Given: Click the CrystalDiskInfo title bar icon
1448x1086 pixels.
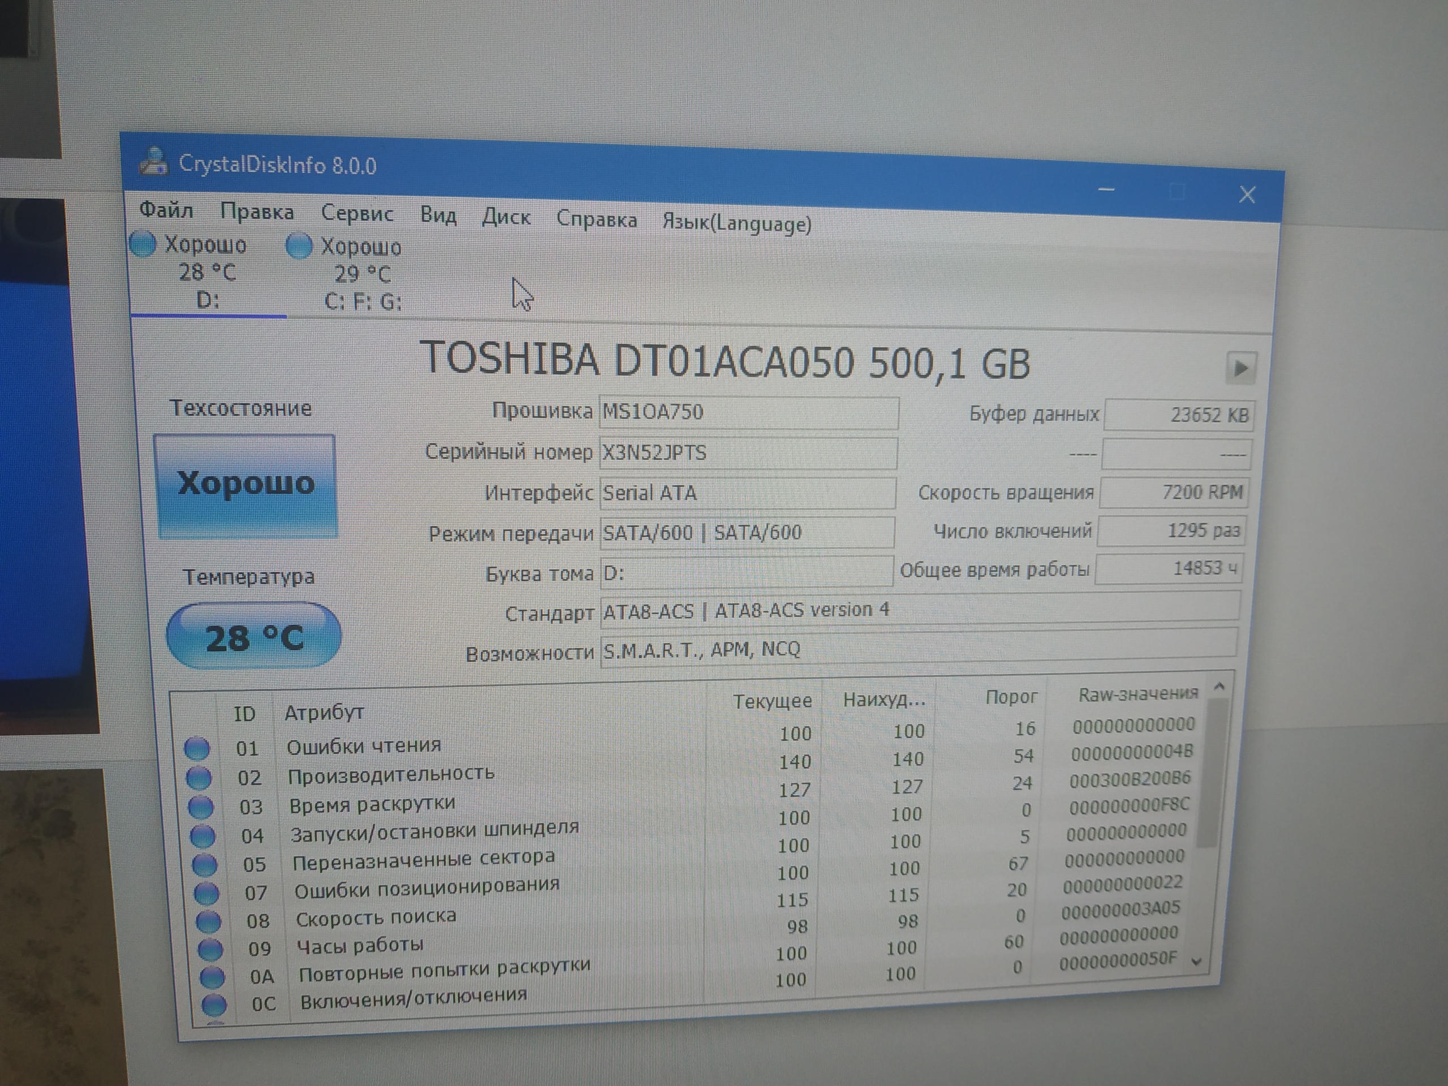Looking at the screenshot, I should pos(154,162).
